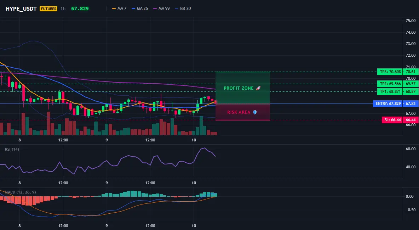This screenshot has width=419, height=230.
Task: Click the FUTURES badge
Action: coord(48,9)
